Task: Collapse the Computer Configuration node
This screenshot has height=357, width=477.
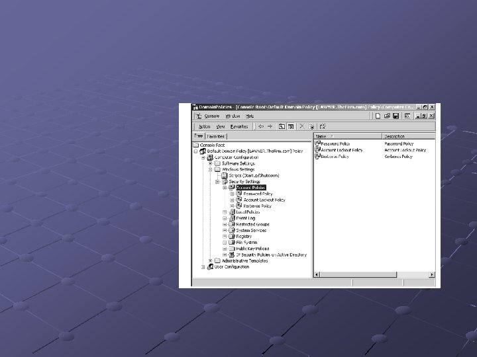Action: (203, 157)
